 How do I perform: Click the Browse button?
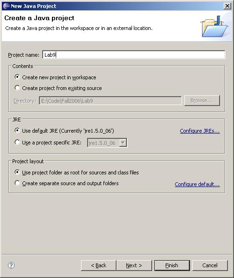click(202, 100)
